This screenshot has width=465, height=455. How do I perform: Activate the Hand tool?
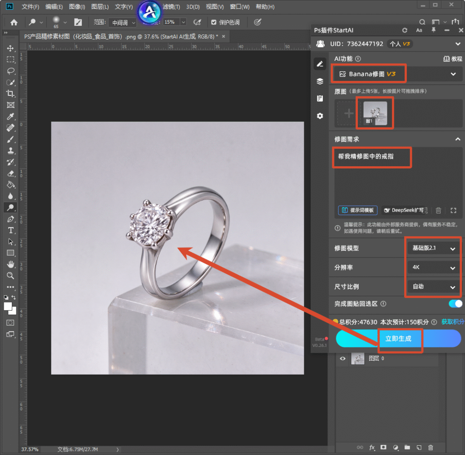point(10,264)
